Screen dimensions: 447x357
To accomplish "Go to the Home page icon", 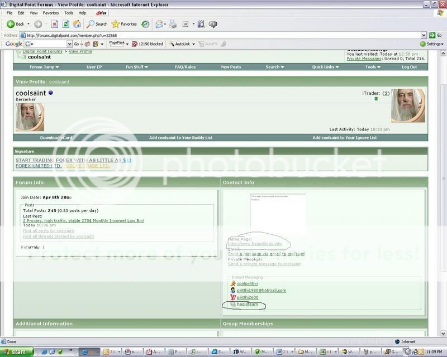I will coord(77,24).
